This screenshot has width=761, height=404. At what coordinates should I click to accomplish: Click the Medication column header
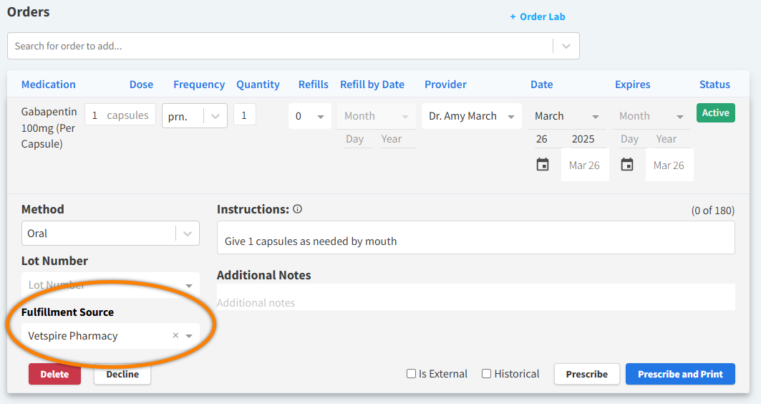click(x=48, y=85)
